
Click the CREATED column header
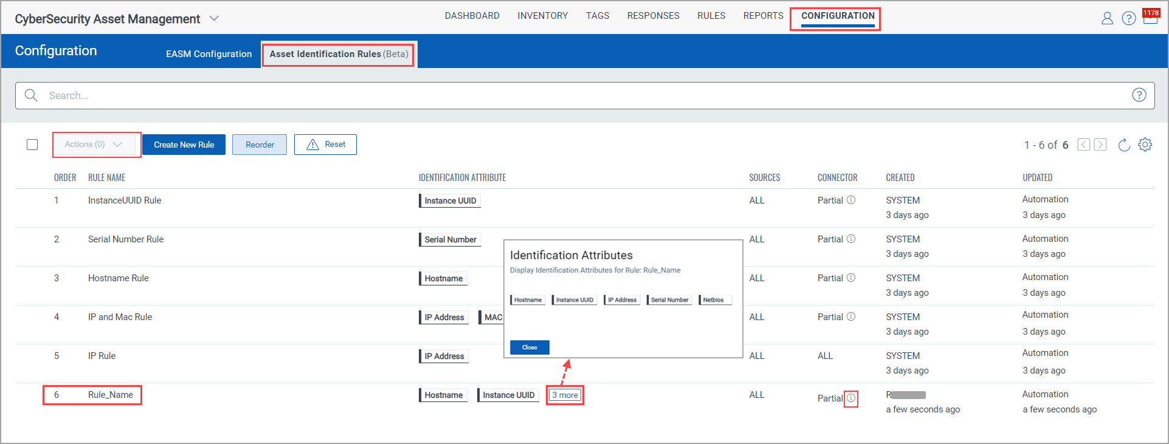point(900,178)
